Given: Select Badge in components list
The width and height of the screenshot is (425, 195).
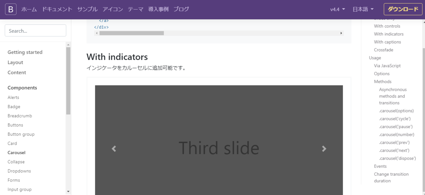Looking at the screenshot, I should 14,107.
